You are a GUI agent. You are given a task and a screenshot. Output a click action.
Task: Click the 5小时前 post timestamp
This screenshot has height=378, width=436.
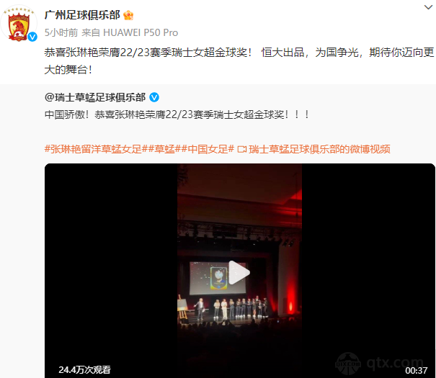[61, 33]
